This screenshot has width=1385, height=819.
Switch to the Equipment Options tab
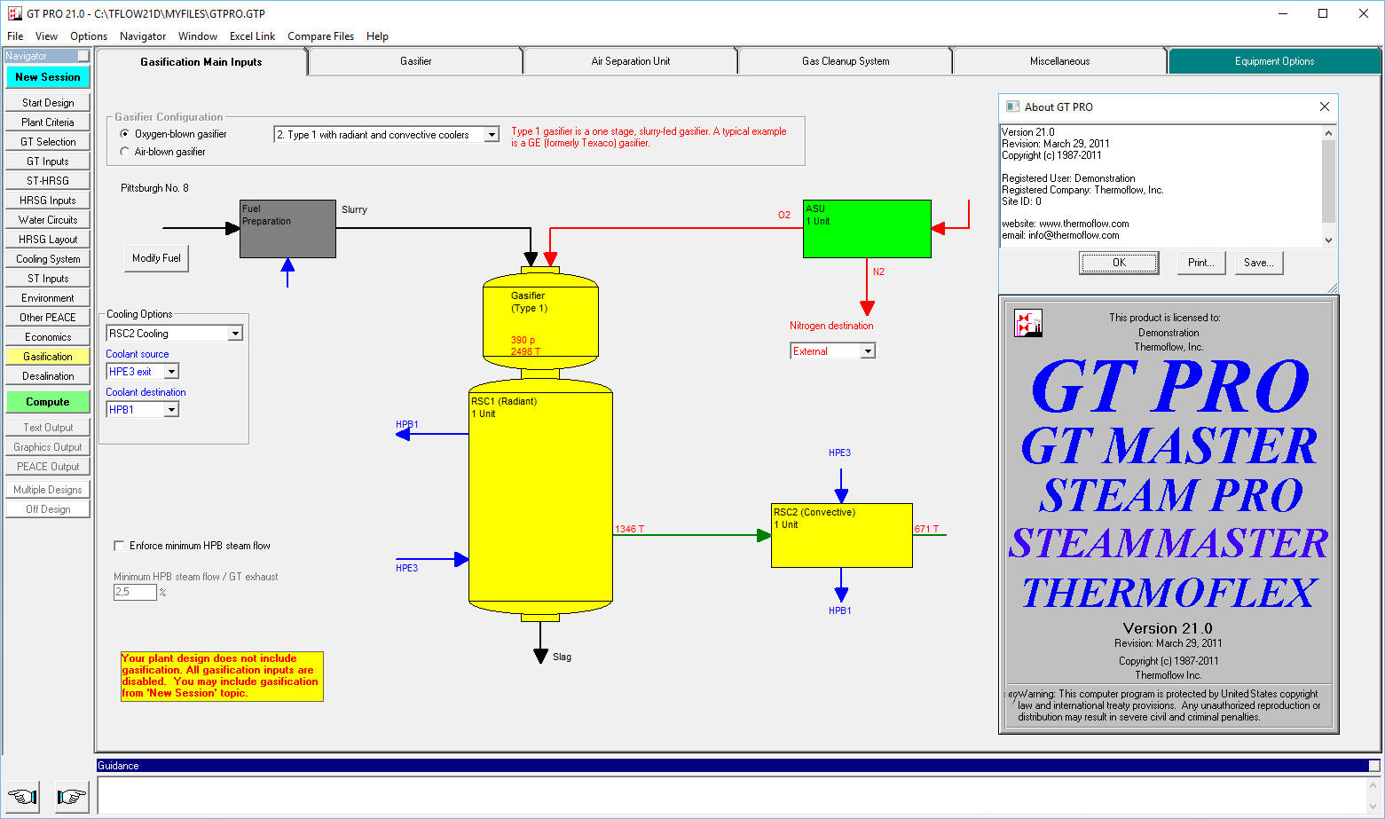1274,61
